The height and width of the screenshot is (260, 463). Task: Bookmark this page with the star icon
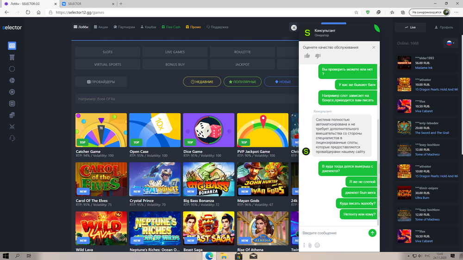point(356,12)
